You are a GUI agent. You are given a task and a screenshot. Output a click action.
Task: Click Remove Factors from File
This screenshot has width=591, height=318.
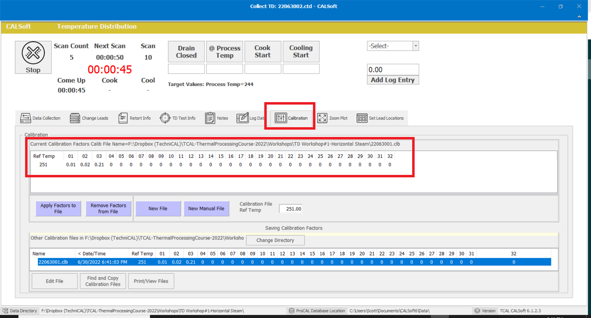pyautogui.click(x=108, y=209)
